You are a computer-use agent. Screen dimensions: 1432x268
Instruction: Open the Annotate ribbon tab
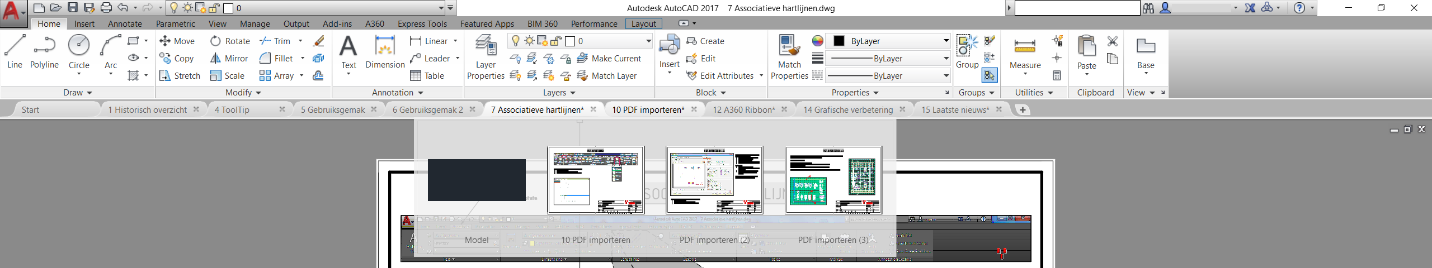(125, 23)
